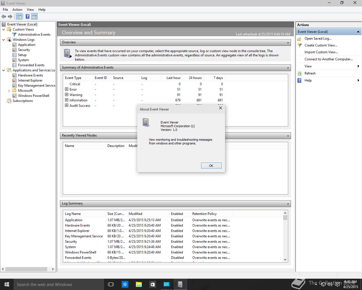Click the Back arrow toolbar icon
The height and width of the screenshot is (290, 362).
[x=4, y=17]
